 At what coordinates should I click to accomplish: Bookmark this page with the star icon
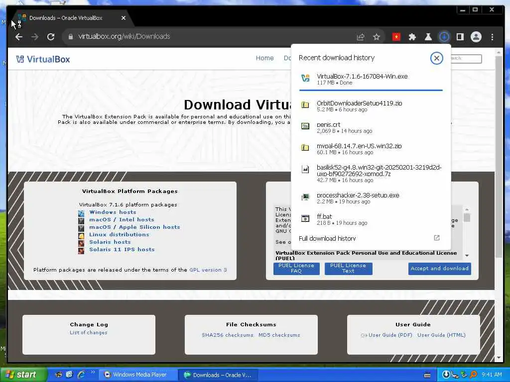(x=377, y=37)
